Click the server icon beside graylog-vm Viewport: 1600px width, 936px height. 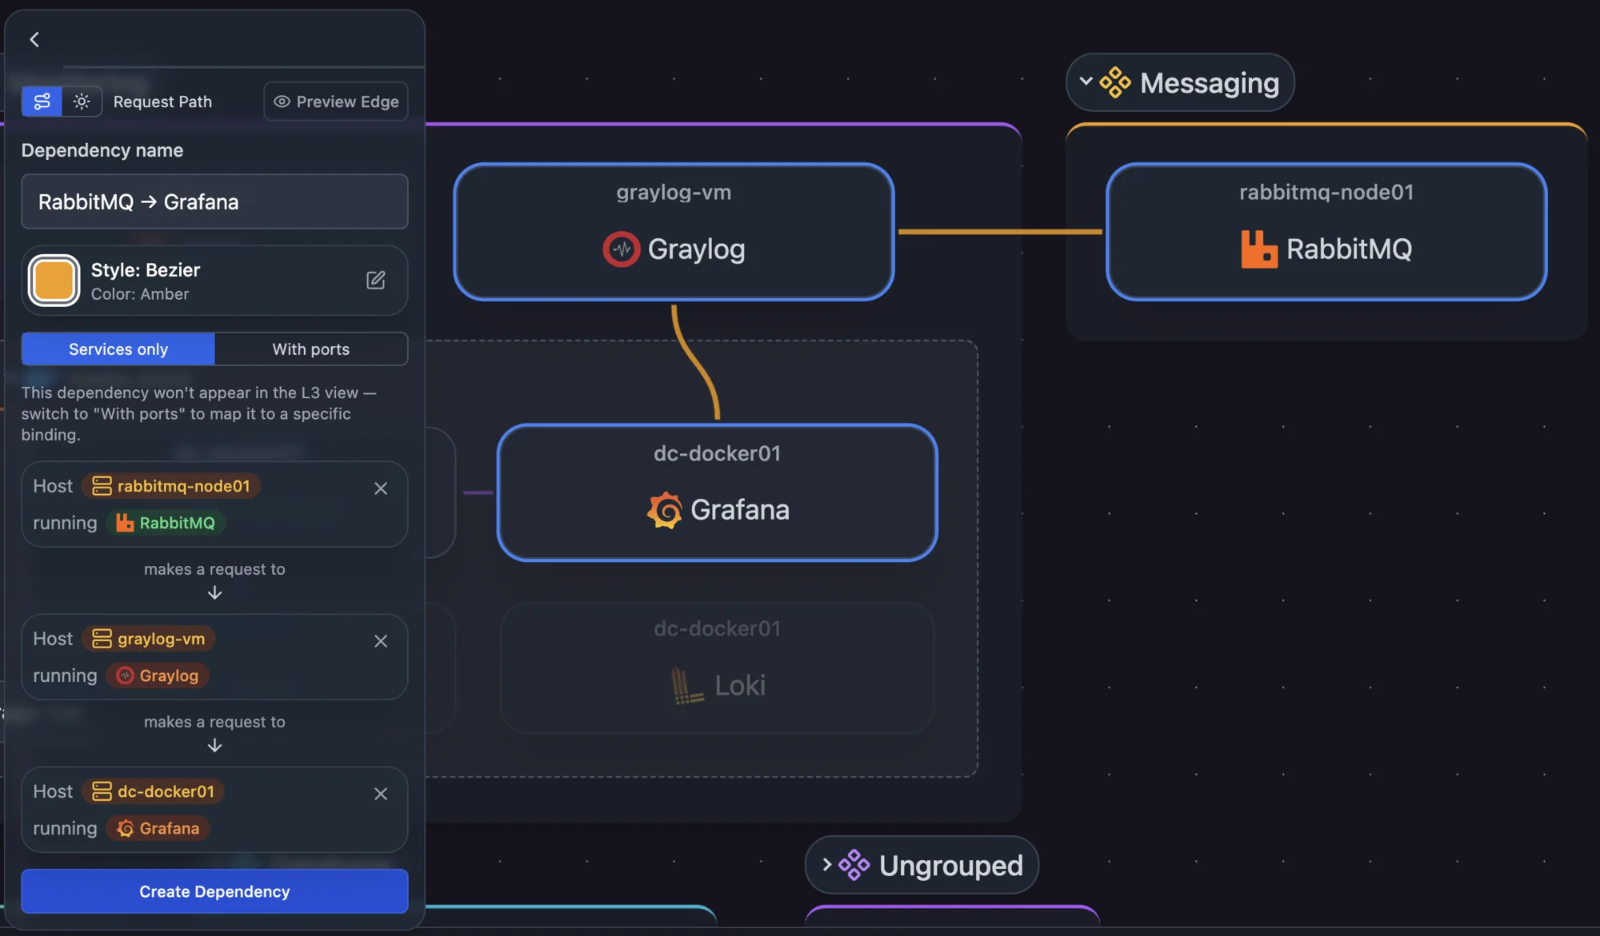pyautogui.click(x=102, y=639)
